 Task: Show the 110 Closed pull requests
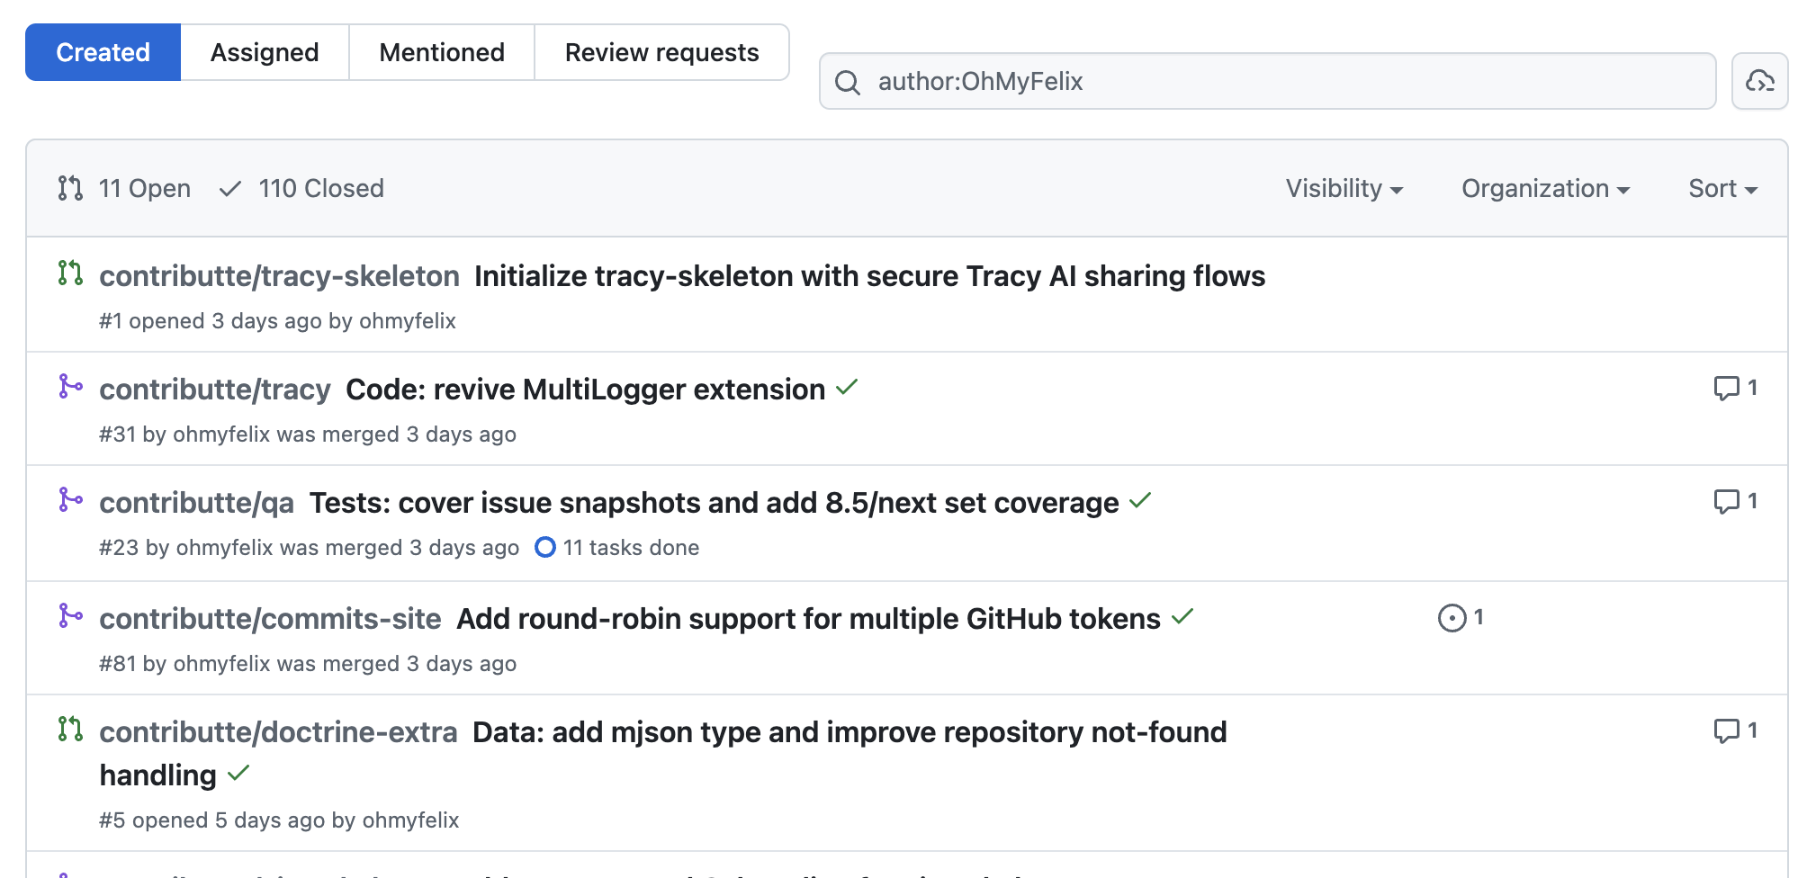coord(302,188)
